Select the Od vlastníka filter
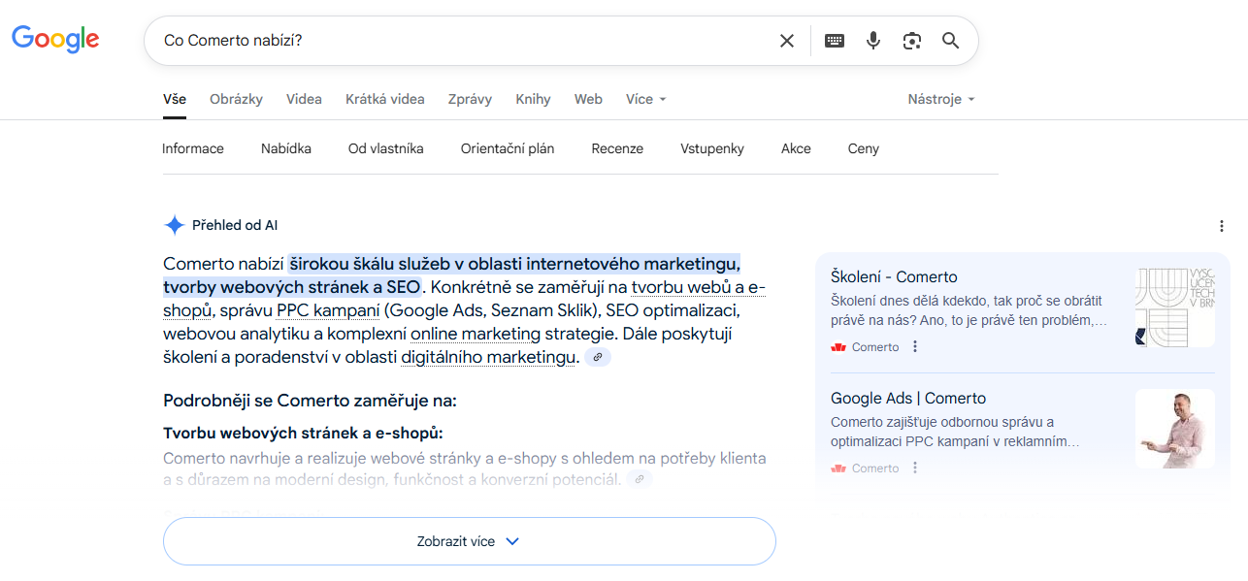 [386, 148]
